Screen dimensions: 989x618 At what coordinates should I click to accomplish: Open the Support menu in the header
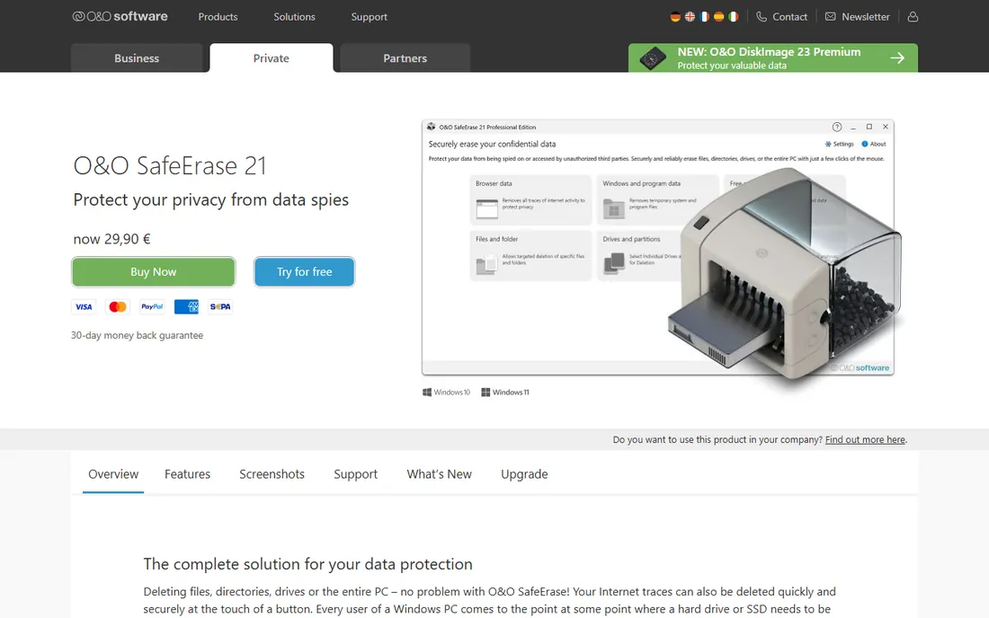click(x=369, y=17)
